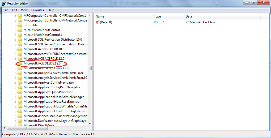Click folder icon of Microsoft.Aspnet.Snapin.AspNetManagement
The height and width of the screenshot is (138, 271).
tap(20, 116)
